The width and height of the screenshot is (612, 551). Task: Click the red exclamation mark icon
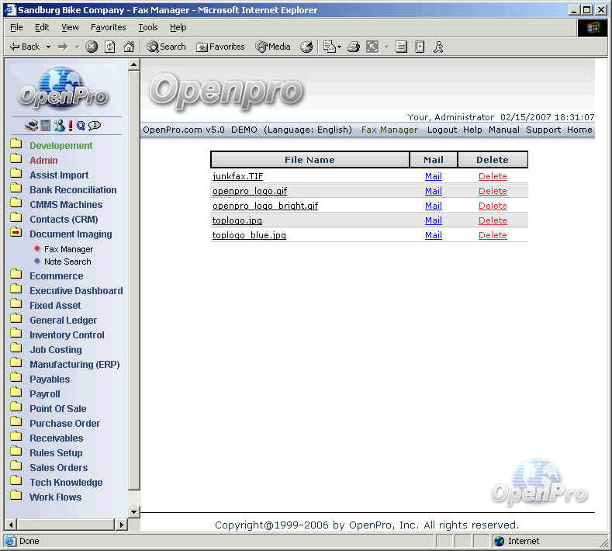[71, 126]
